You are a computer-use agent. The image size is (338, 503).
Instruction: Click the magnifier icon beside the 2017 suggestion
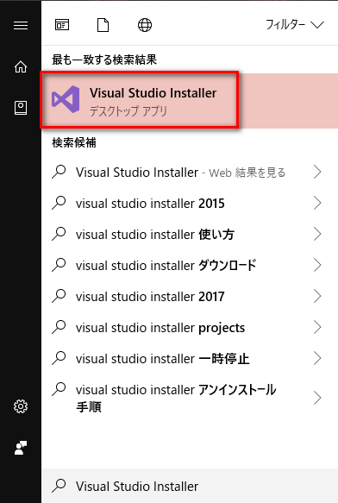[x=59, y=296]
